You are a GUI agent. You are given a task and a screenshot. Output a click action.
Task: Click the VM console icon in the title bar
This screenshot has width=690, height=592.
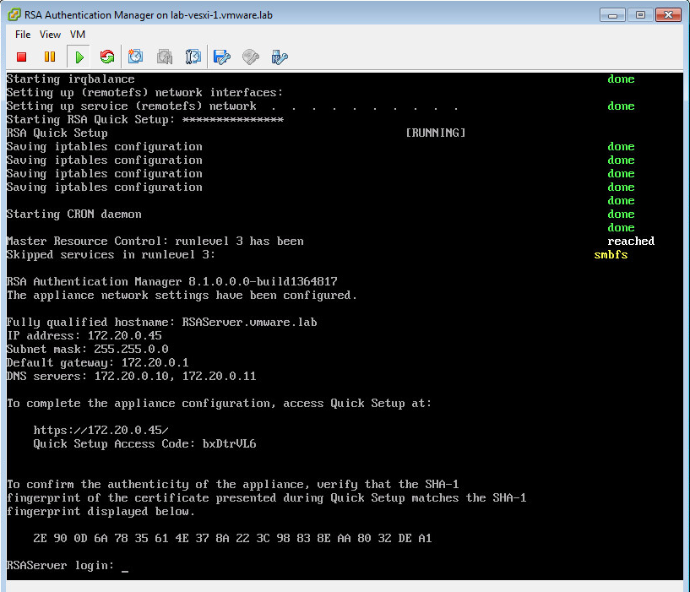tap(14, 14)
